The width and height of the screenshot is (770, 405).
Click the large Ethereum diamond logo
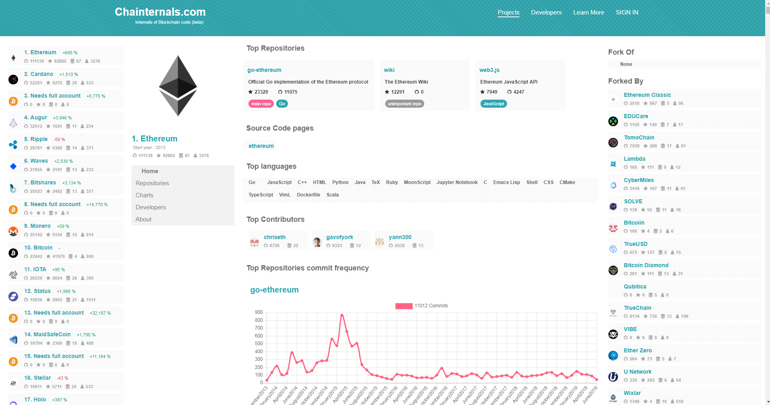tap(178, 86)
